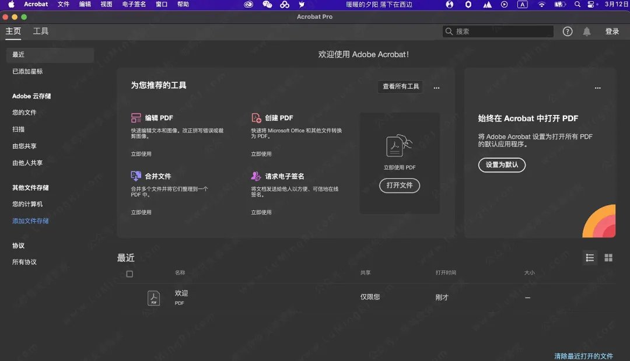
Task: Open the help question-mark icon
Action: [568, 31]
